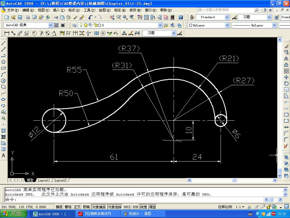The image size is (290, 218).
Task: Select the Rectangle draw tool
Action: pyautogui.click(x=3, y=68)
